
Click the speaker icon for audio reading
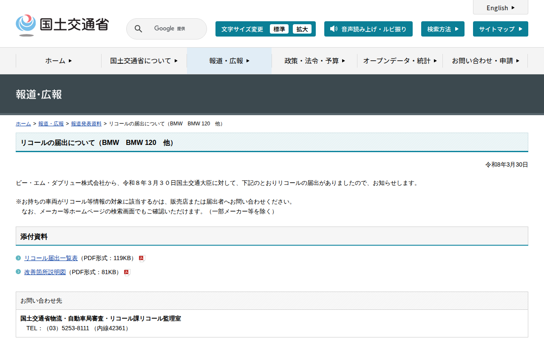(x=334, y=29)
